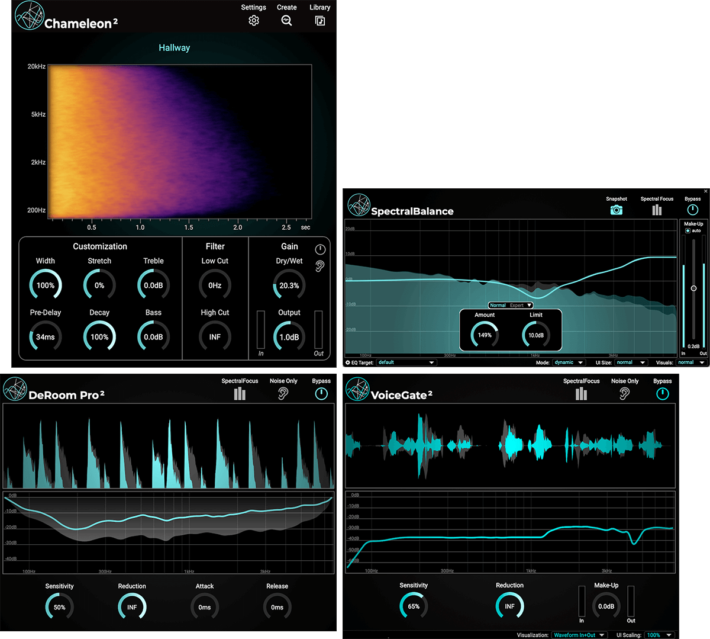Click the DeRoom Pro logo icon

15,388
